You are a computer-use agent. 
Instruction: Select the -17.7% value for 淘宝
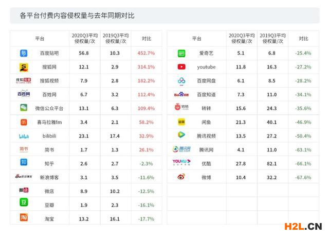tap(146, 219)
